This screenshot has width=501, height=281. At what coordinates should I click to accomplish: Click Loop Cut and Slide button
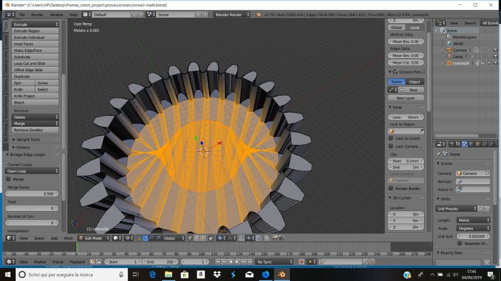[x=35, y=64]
